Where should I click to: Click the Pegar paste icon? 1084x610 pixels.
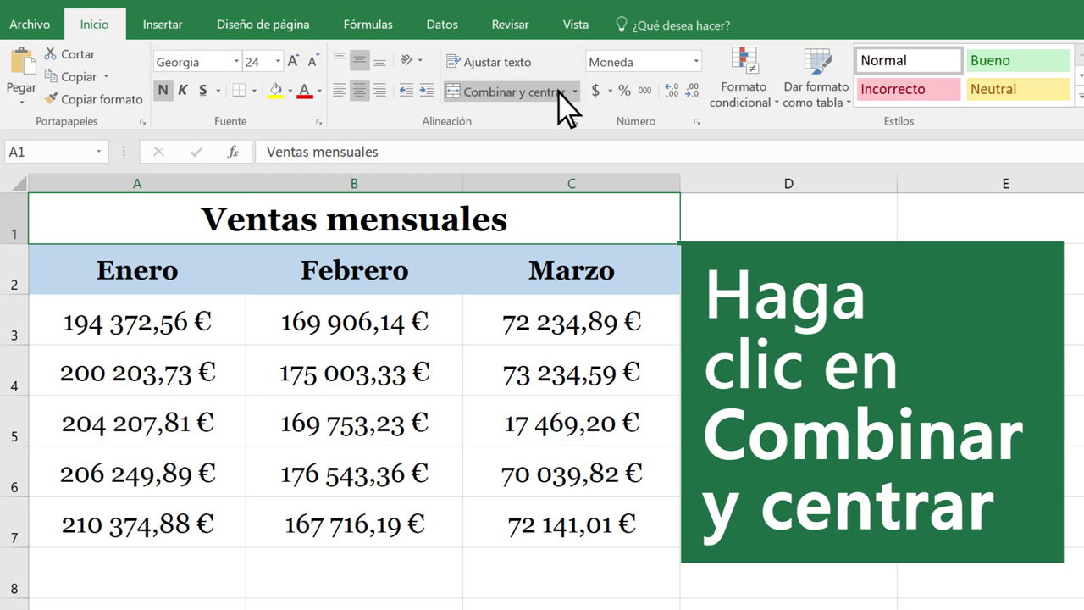point(21,64)
